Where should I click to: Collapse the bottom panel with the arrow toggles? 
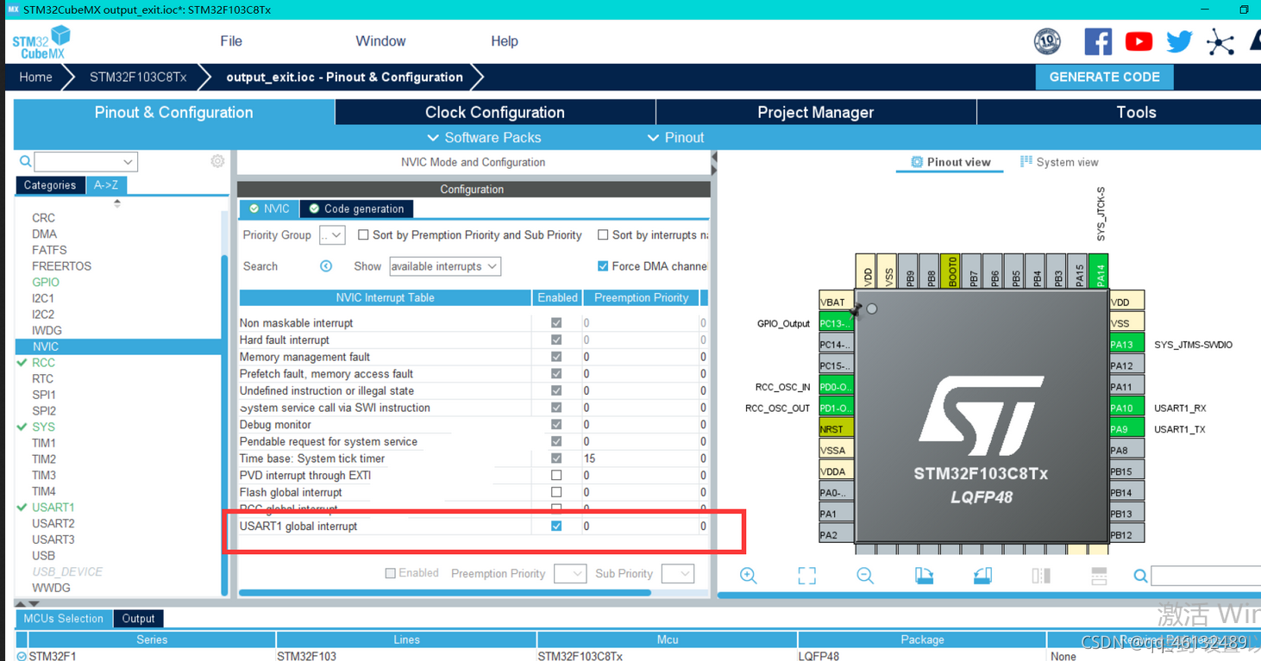point(28,603)
